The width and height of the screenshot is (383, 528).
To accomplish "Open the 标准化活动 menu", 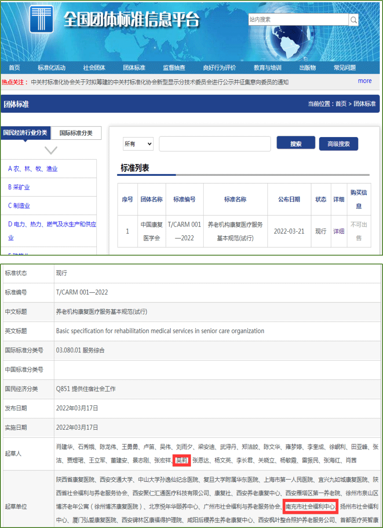I will (51, 68).
